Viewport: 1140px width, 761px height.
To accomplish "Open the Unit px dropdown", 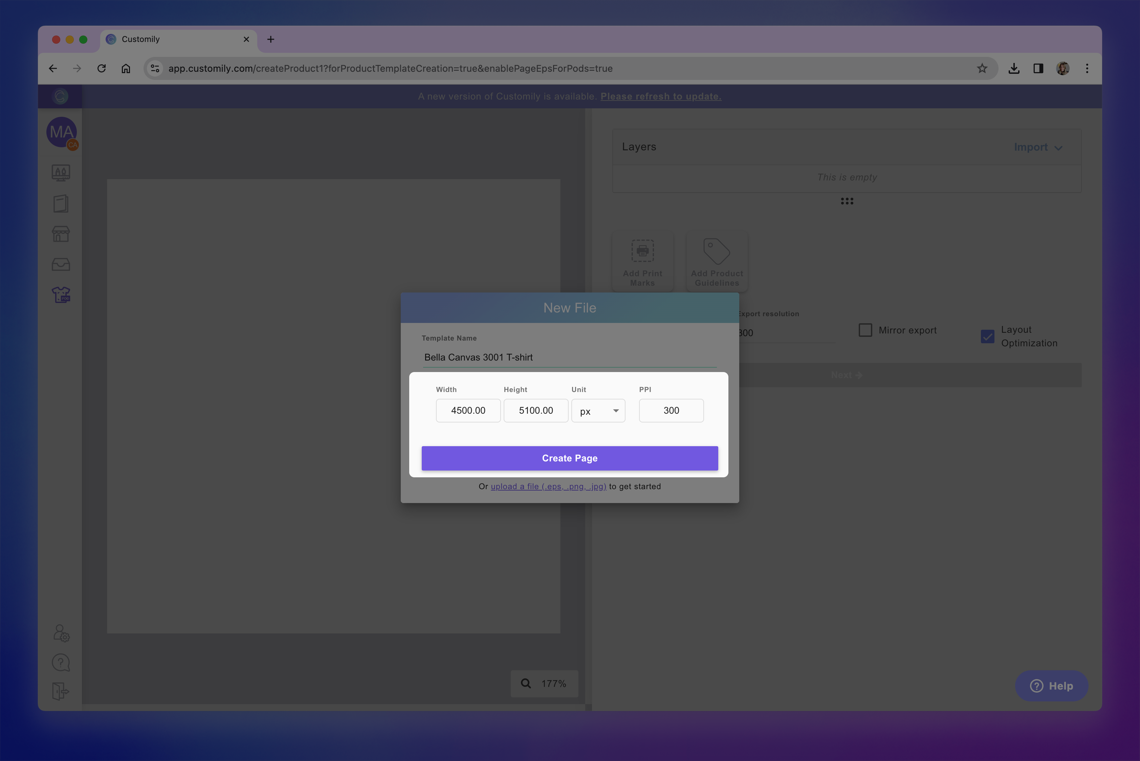I will pyautogui.click(x=598, y=411).
